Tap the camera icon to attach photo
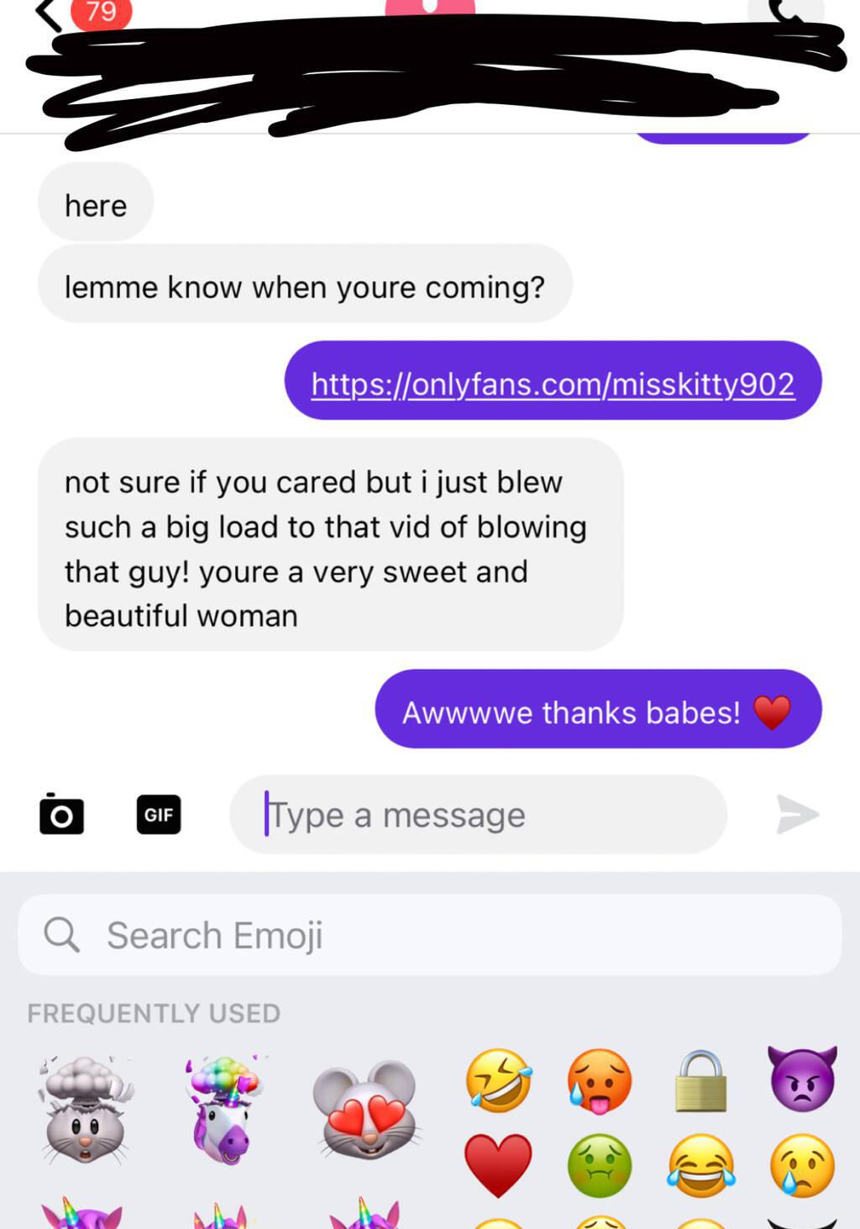Viewport: 860px width, 1229px height. pos(61,814)
